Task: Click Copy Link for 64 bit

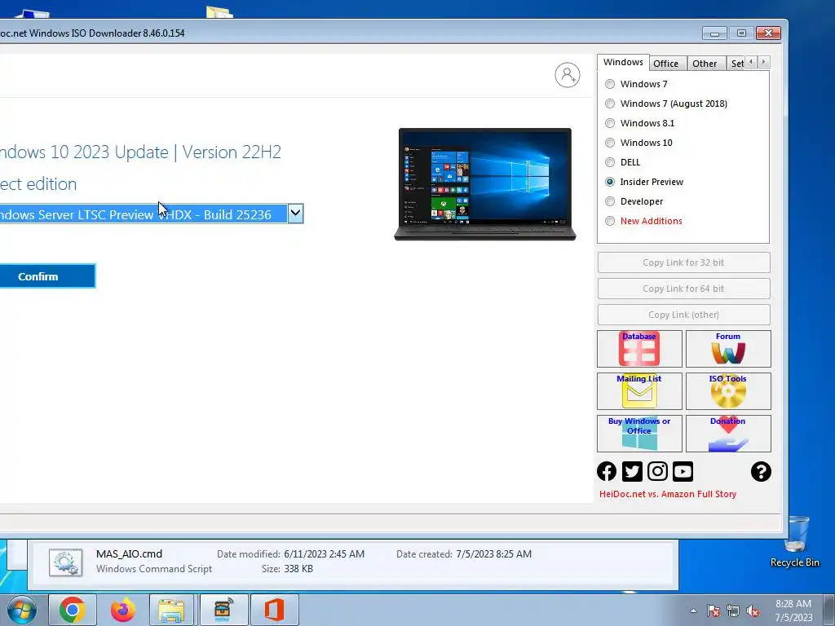Action: coord(684,289)
